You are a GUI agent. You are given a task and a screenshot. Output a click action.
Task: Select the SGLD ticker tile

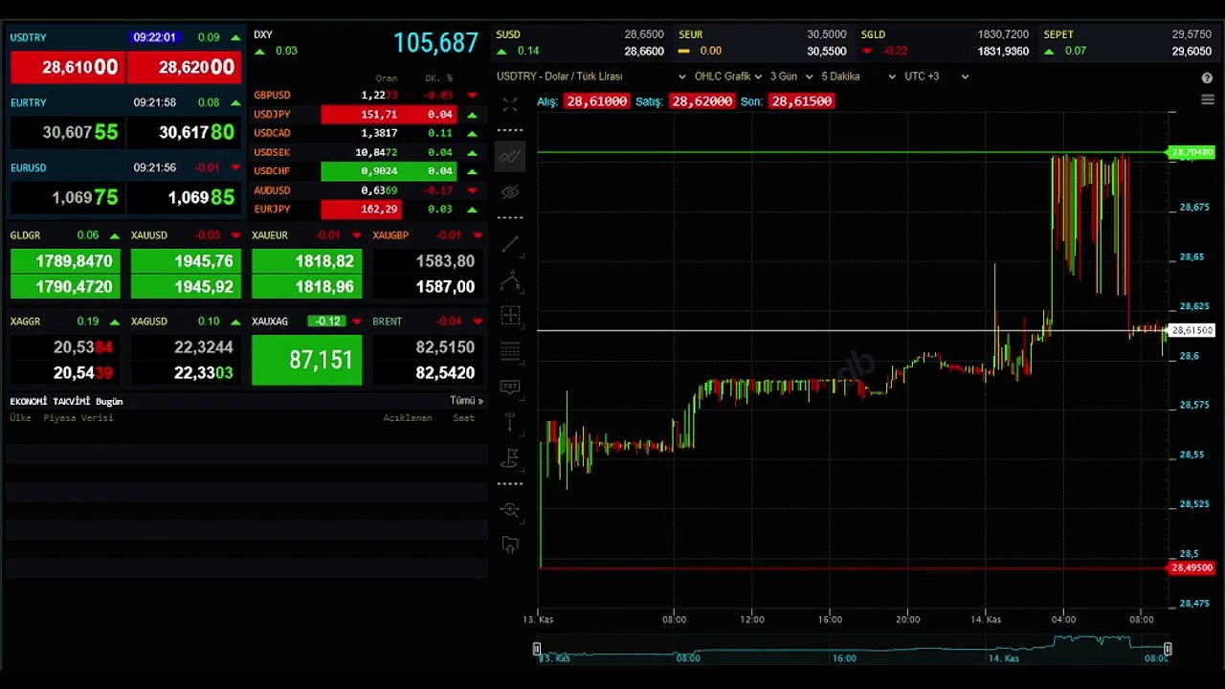pyautogui.click(x=946, y=42)
